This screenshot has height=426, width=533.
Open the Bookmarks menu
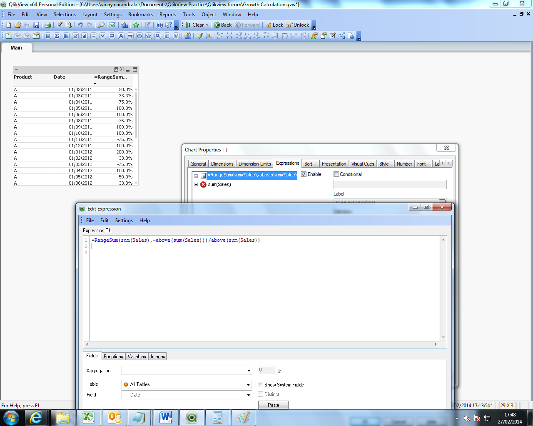(x=140, y=15)
